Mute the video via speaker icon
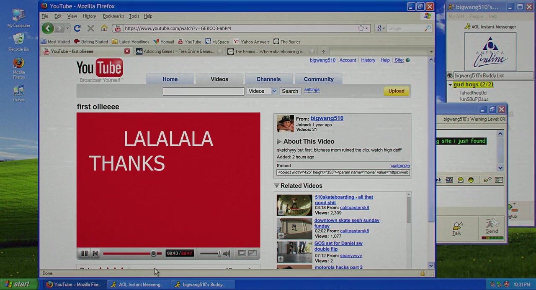Viewport: 536px width, 290px height. [227, 253]
